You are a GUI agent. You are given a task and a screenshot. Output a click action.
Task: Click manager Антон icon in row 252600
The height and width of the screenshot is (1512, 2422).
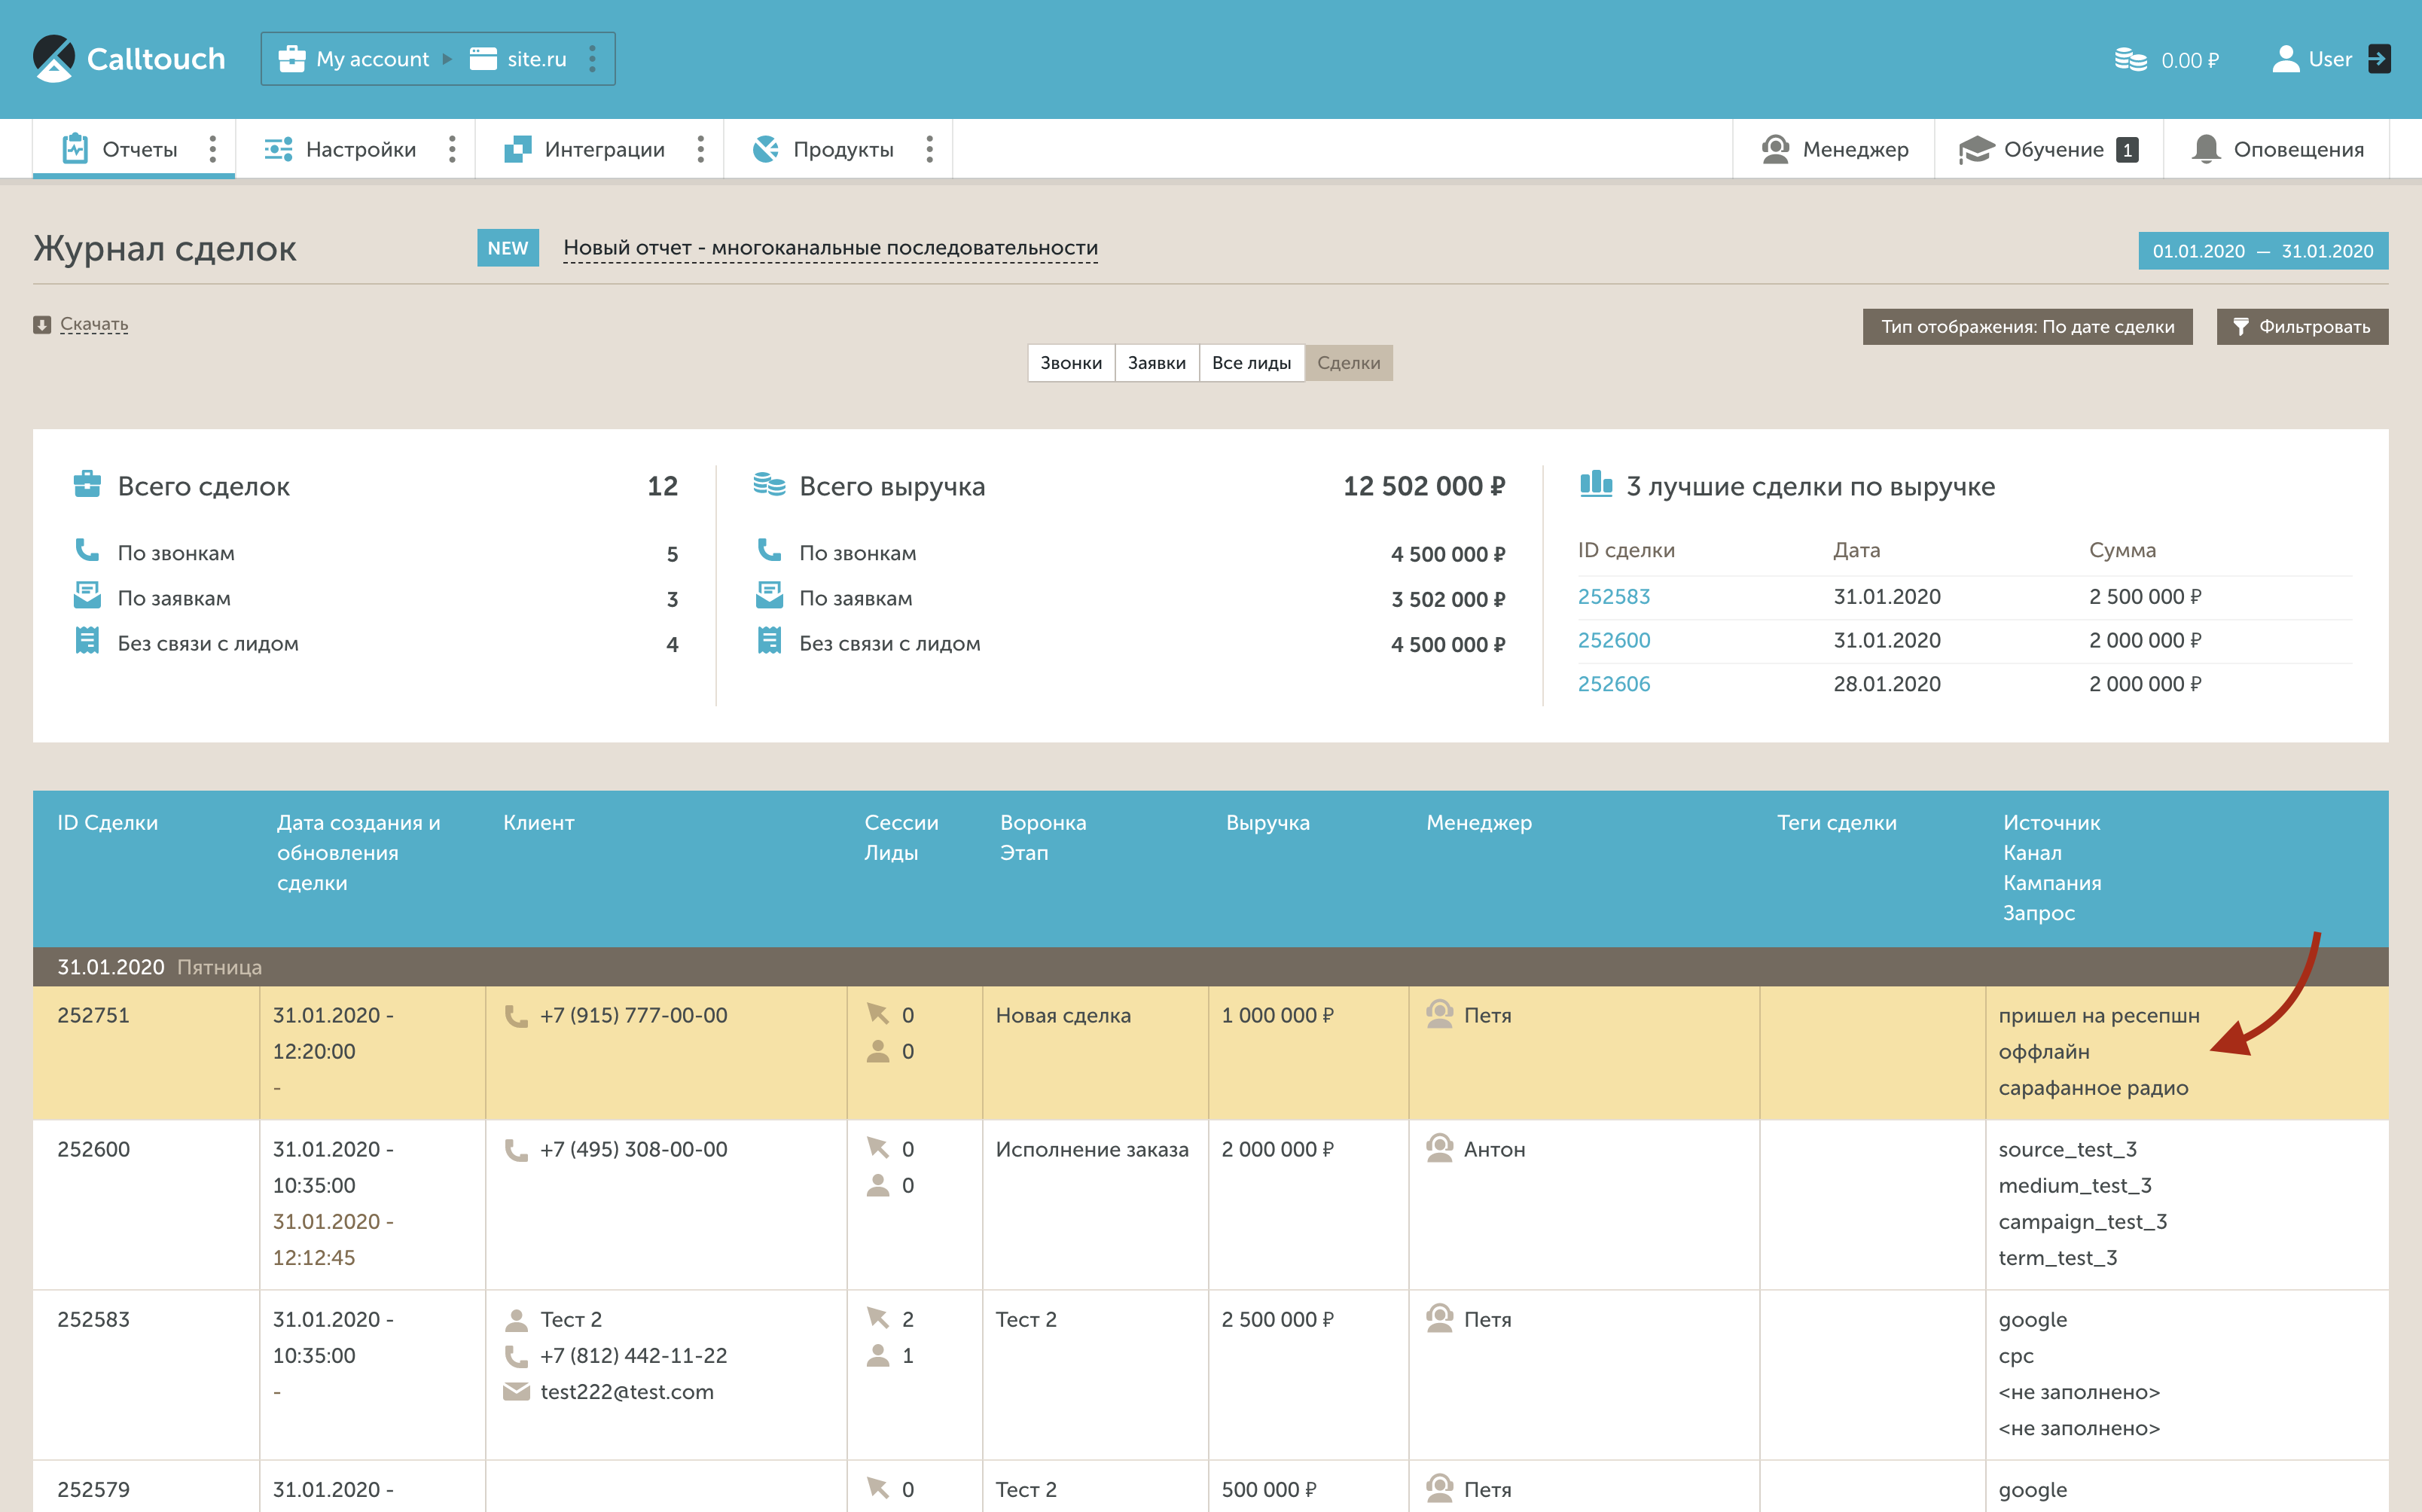coord(1439,1148)
